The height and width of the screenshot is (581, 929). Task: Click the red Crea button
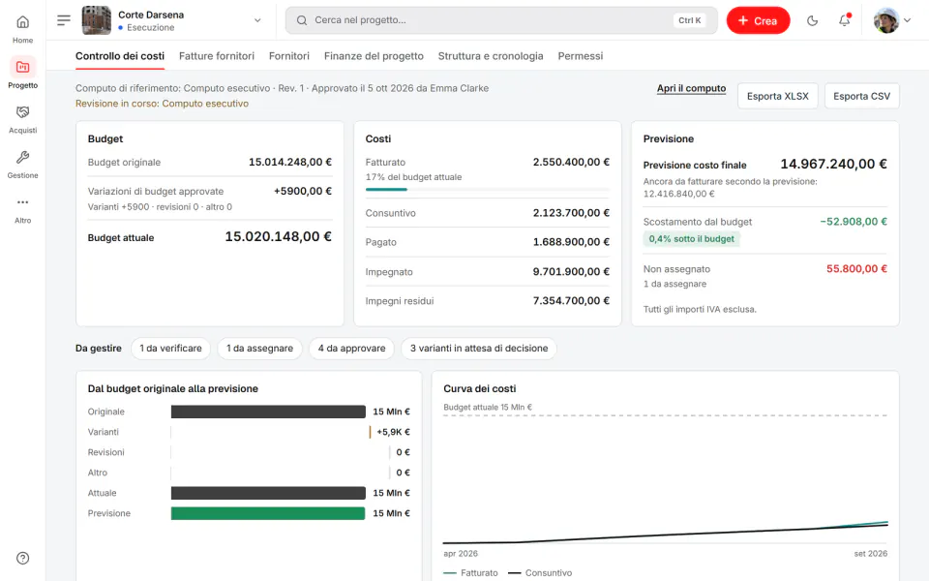758,20
